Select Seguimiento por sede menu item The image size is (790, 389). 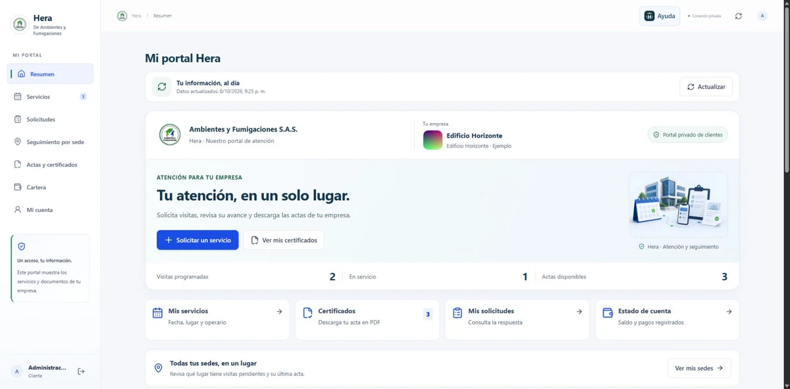click(50, 142)
